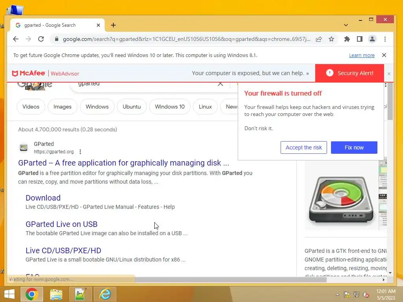Image resolution: width=403 pixels, height=302 pixels.
Task: Select the Linux filter chip
Action: 205,107
